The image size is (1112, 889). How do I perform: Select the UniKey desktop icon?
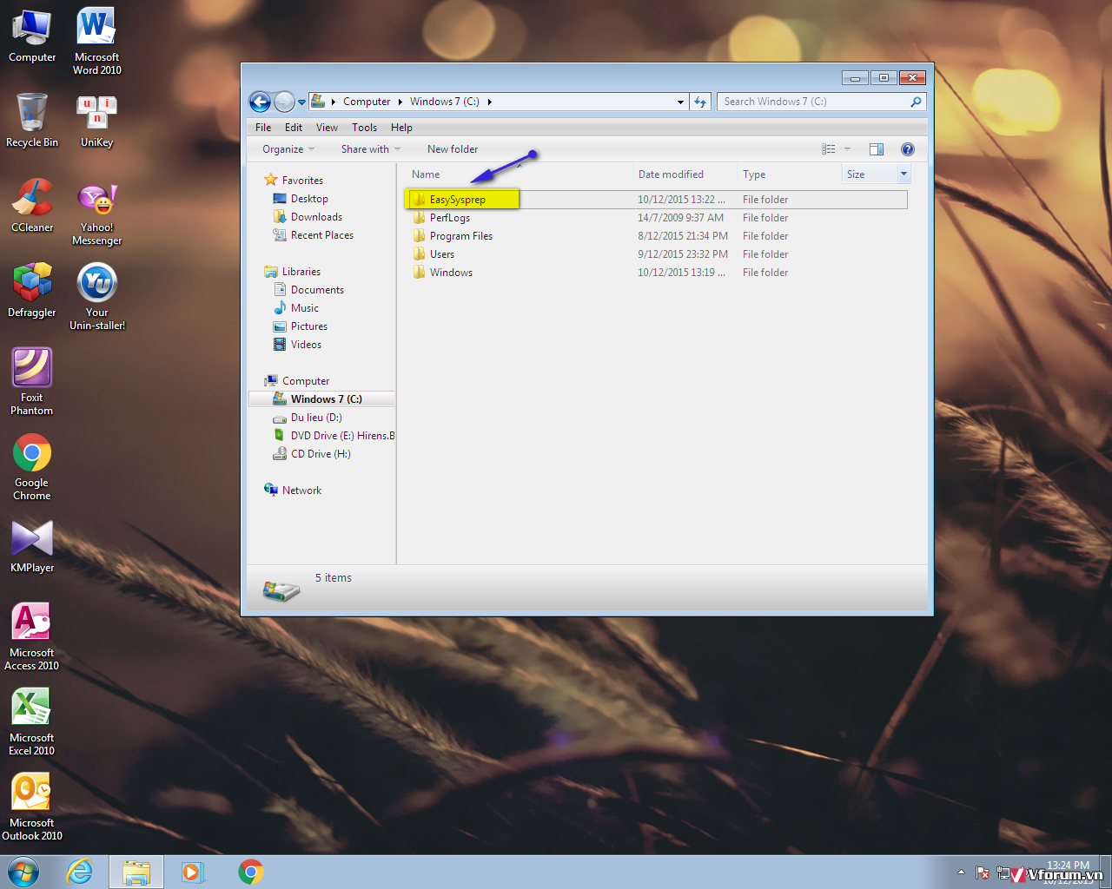96,121
